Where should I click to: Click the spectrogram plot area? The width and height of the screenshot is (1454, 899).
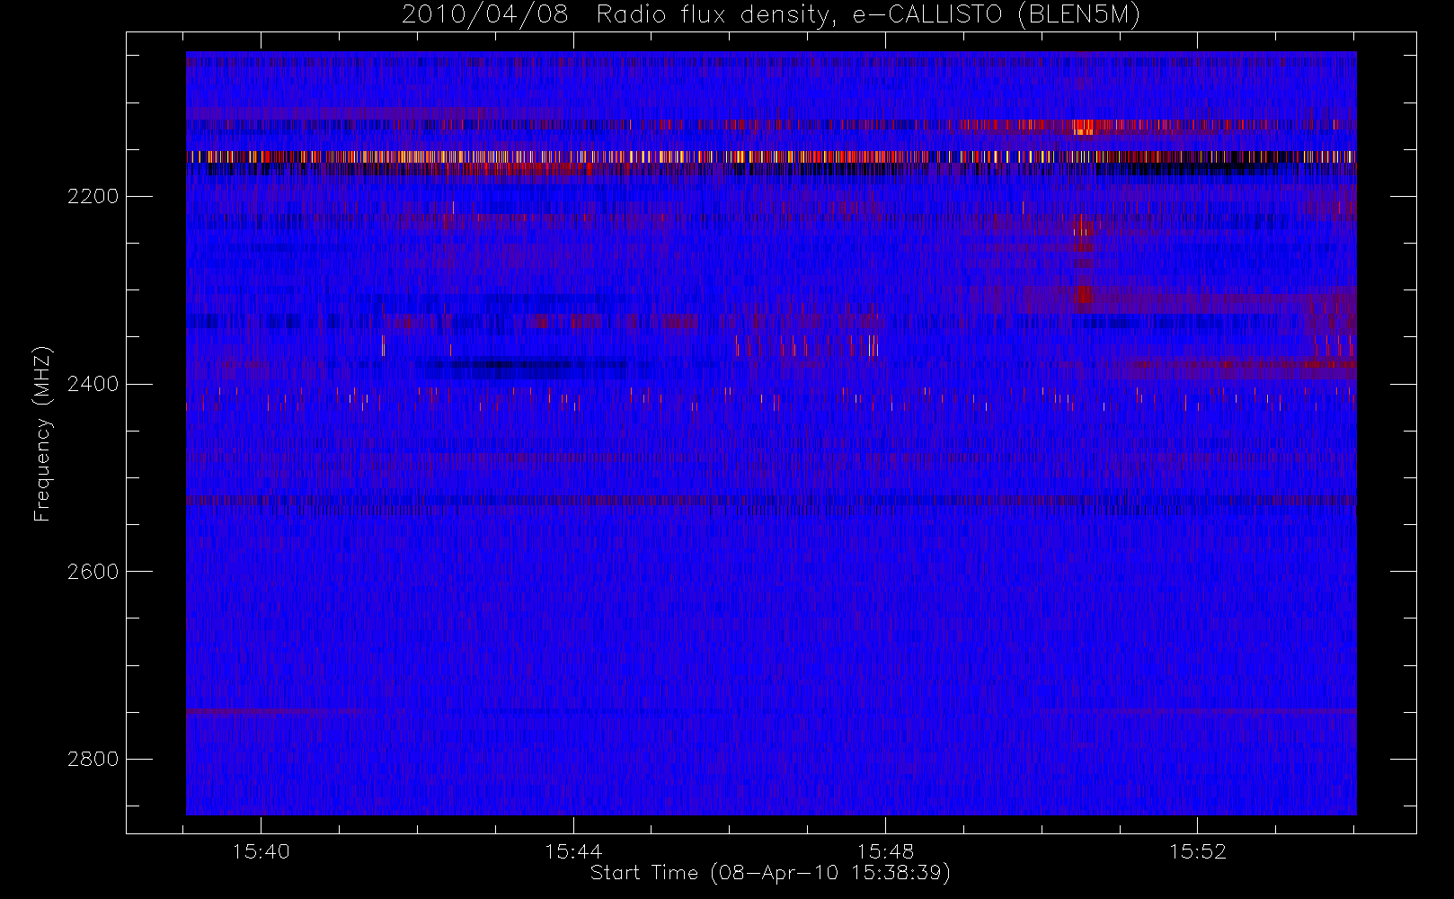click(771, 433)
